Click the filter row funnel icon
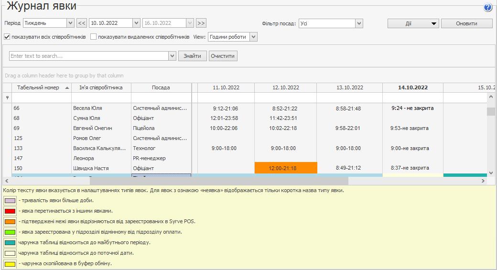 (7, 97)
